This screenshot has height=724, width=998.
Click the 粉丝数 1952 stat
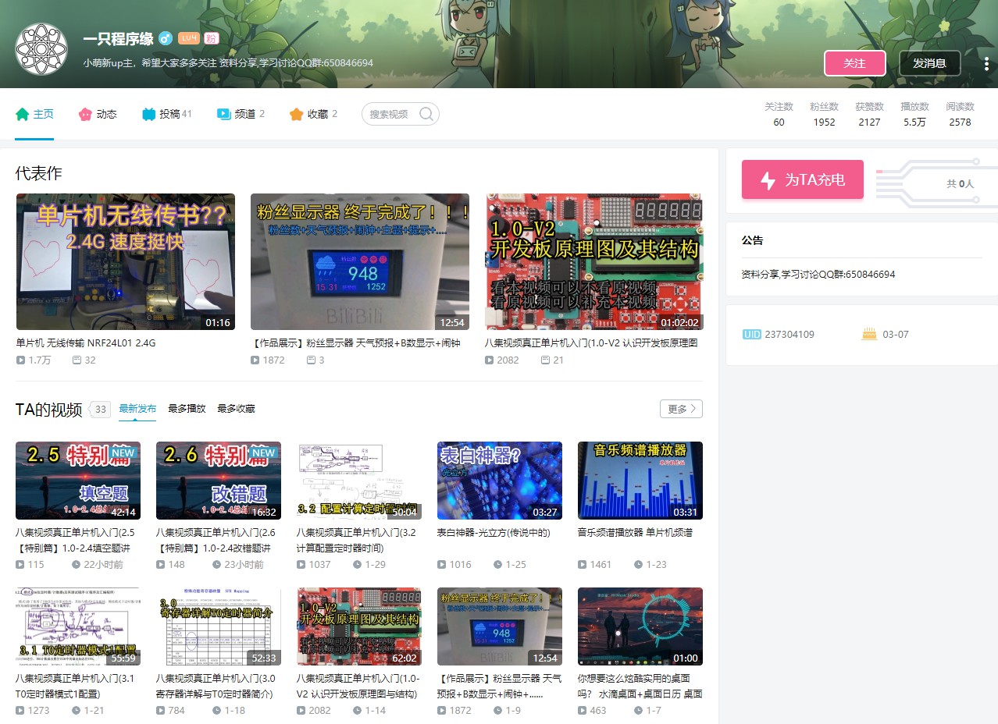(x=824, y=114)
